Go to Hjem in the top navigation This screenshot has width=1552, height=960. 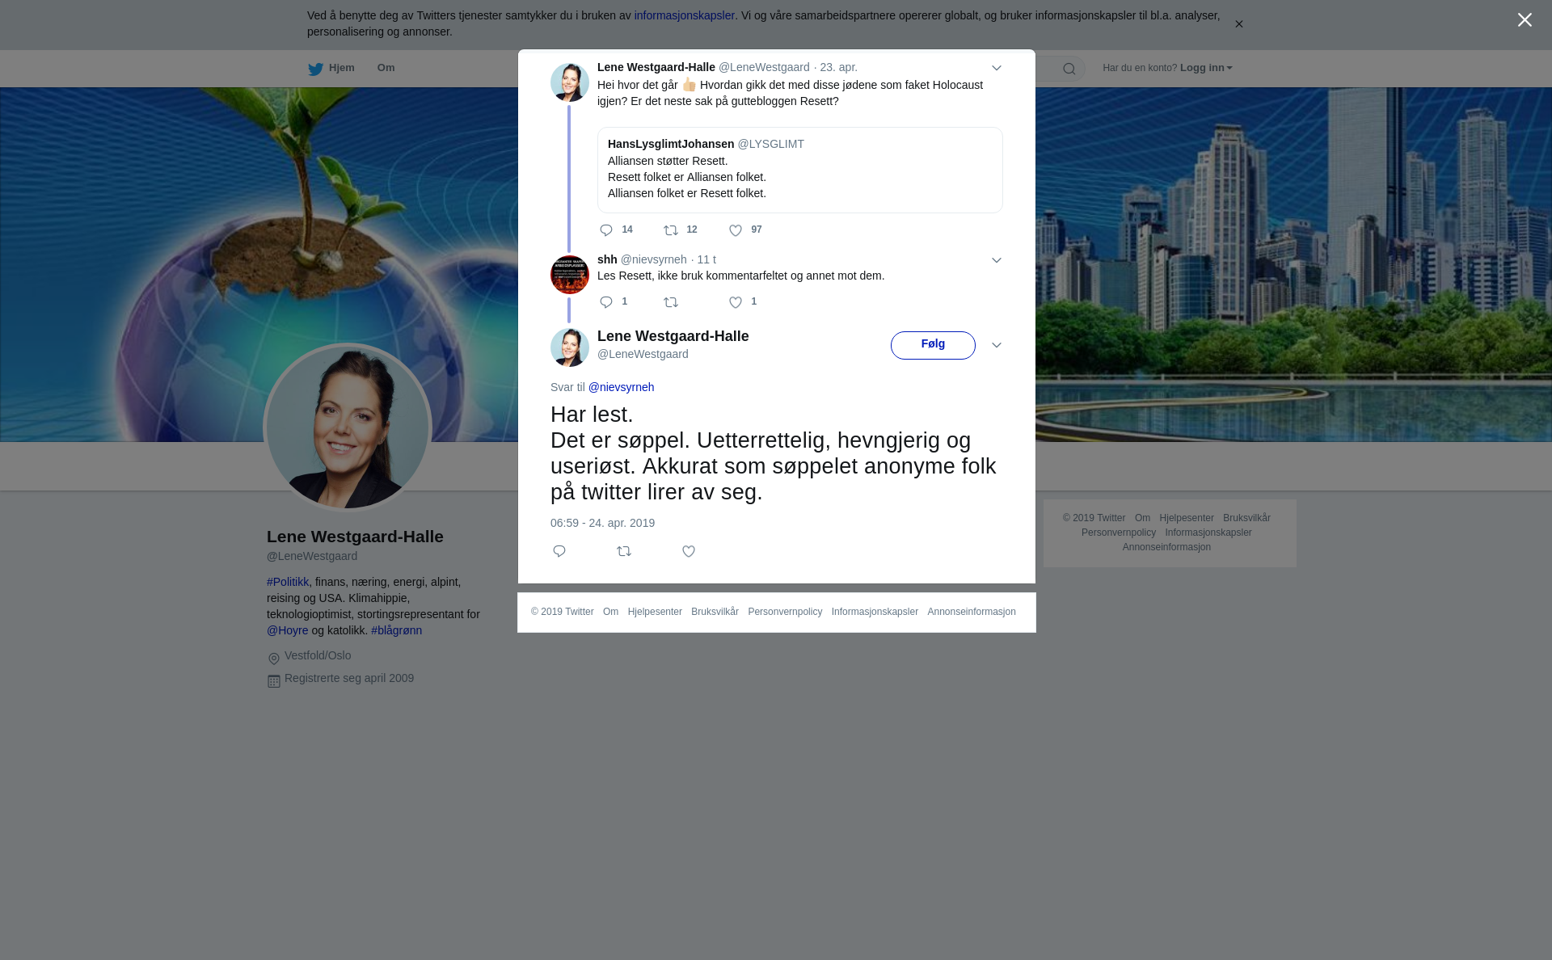331,68
